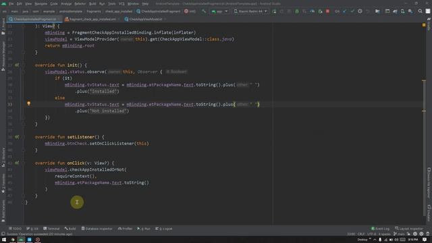Click the VCS commit checkmark icon

(x=352, y=11)
